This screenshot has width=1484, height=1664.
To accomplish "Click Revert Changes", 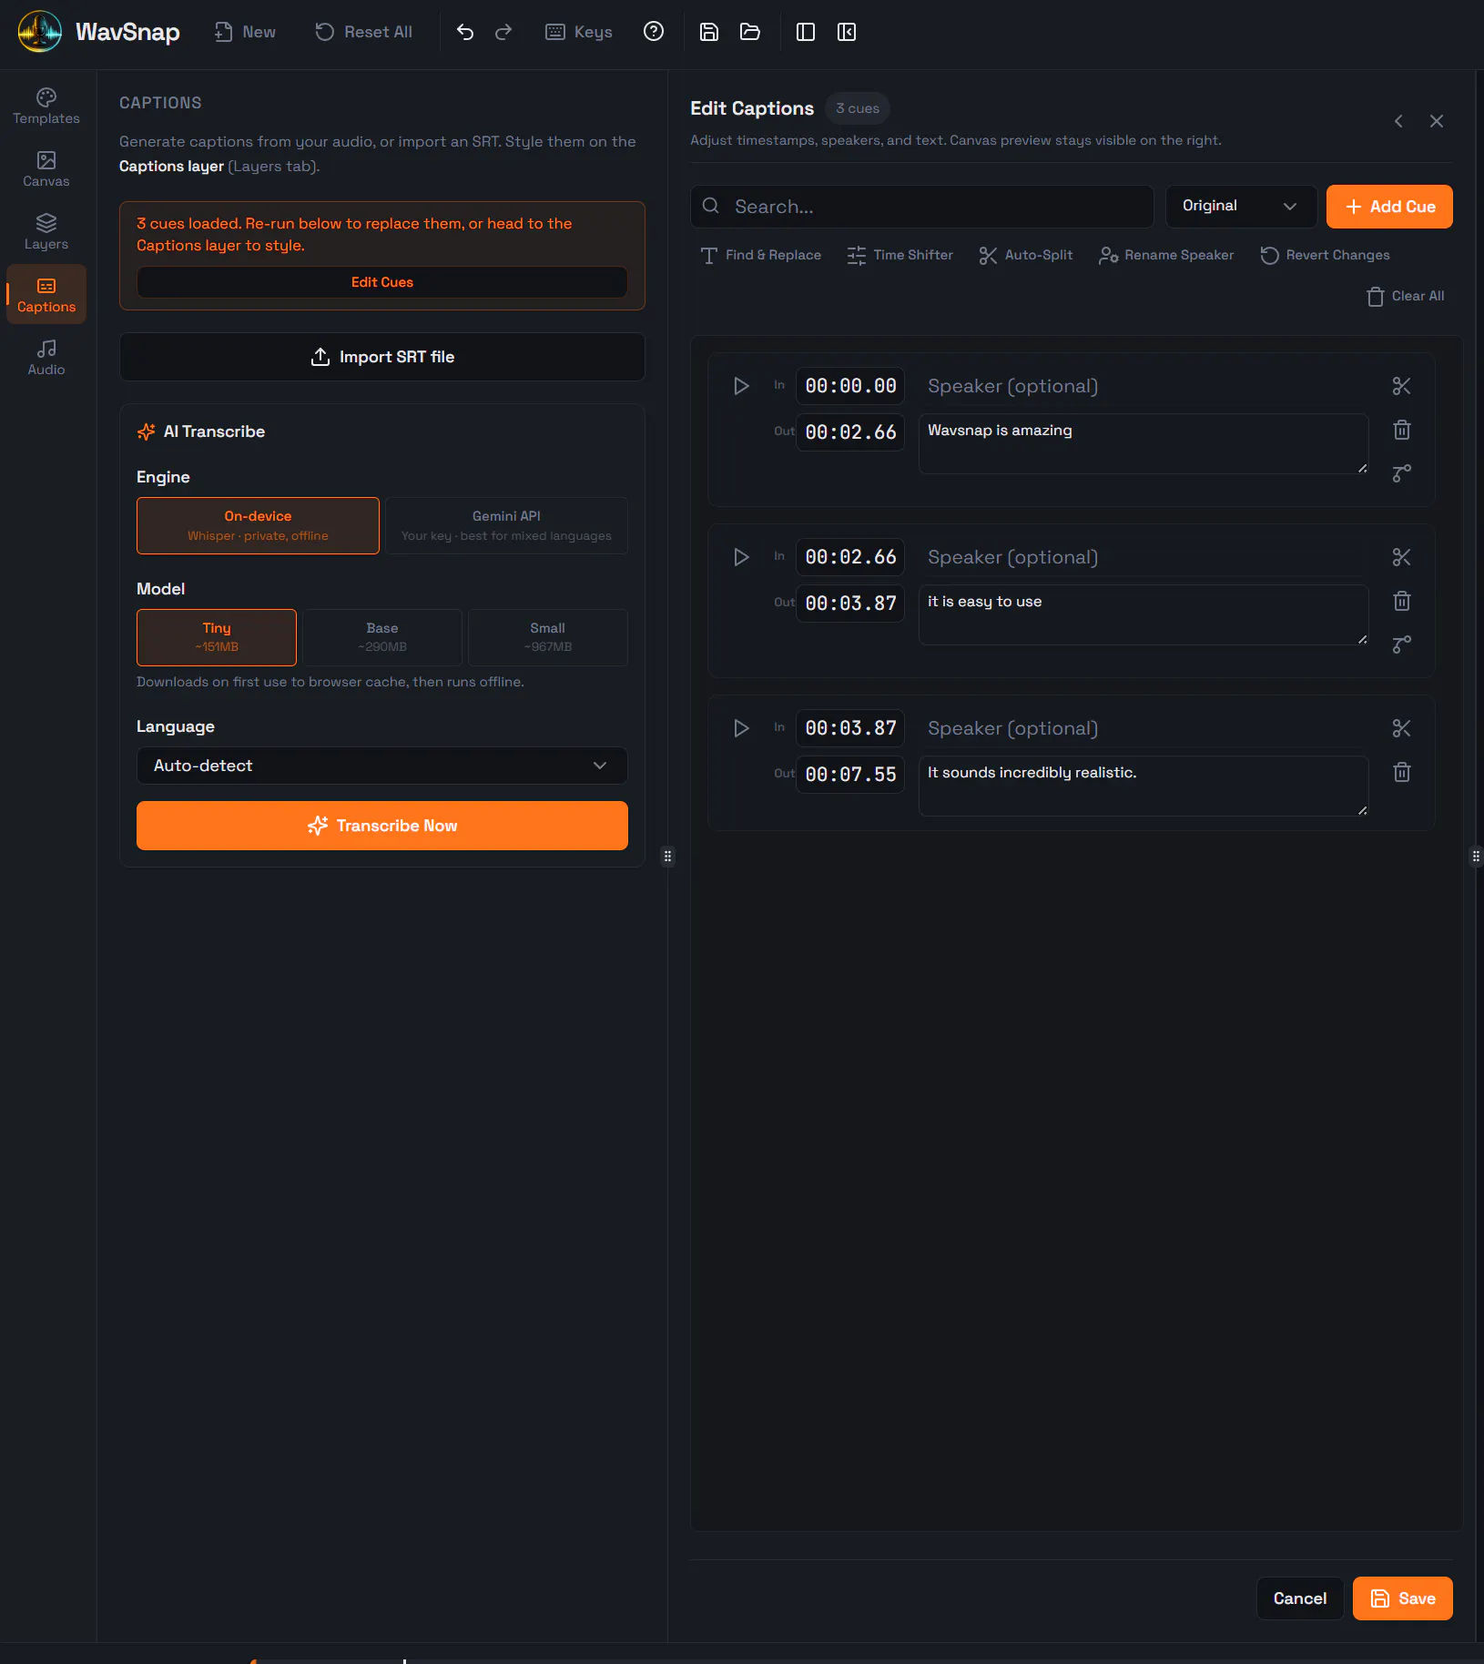I will point(1326,255).
